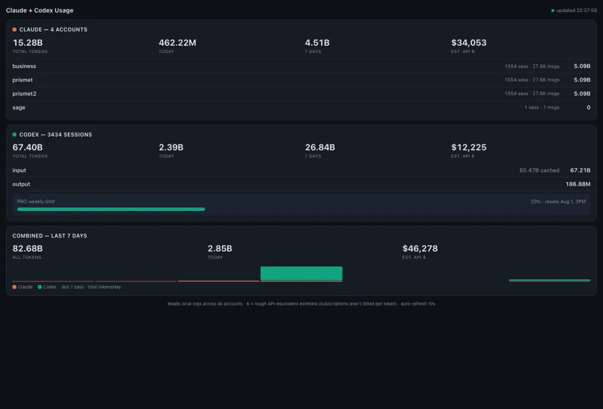The image size is (603, 409).
Task: Click the PRO weekly limit progress bar
Action: click(x=301, y=209)
